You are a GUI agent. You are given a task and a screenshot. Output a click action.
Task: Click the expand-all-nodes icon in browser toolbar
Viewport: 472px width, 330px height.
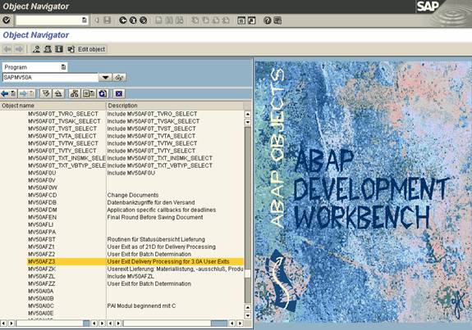pyautogui.click(x=46, y=93)
